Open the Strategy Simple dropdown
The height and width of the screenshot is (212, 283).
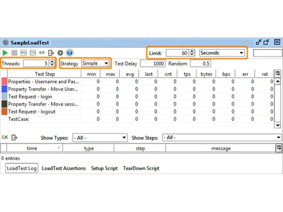click(x=95, y=63)
